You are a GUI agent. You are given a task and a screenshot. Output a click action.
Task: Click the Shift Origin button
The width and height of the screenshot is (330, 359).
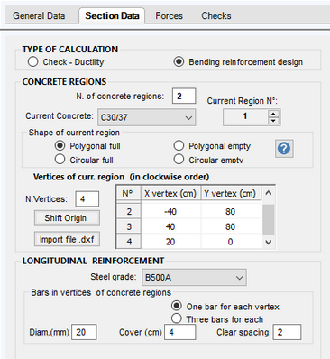(x=67, y=218)
